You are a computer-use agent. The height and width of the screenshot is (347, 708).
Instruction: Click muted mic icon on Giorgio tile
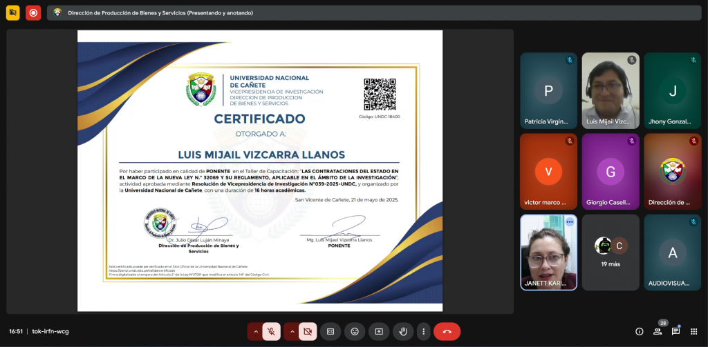(x=632, y=141)
